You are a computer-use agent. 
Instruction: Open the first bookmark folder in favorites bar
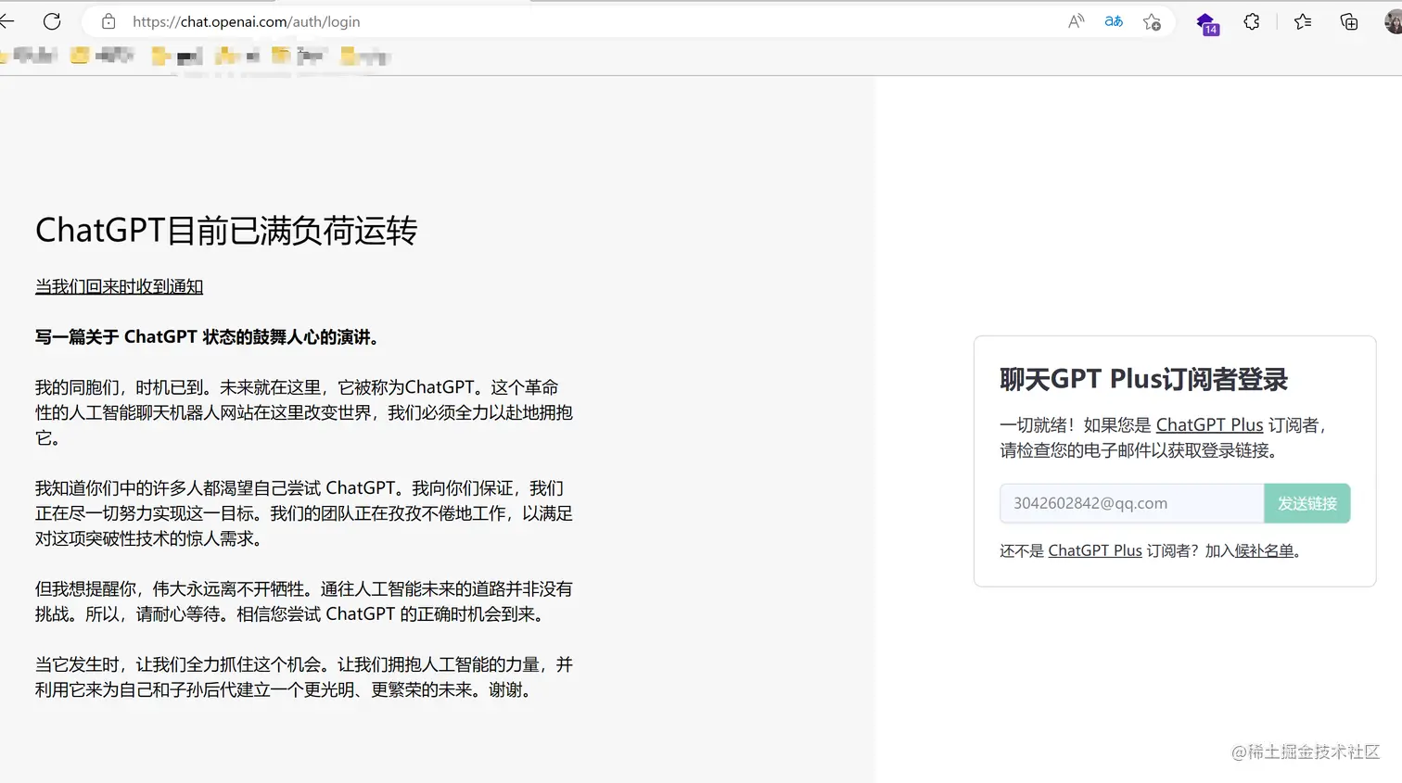[28, 56]
